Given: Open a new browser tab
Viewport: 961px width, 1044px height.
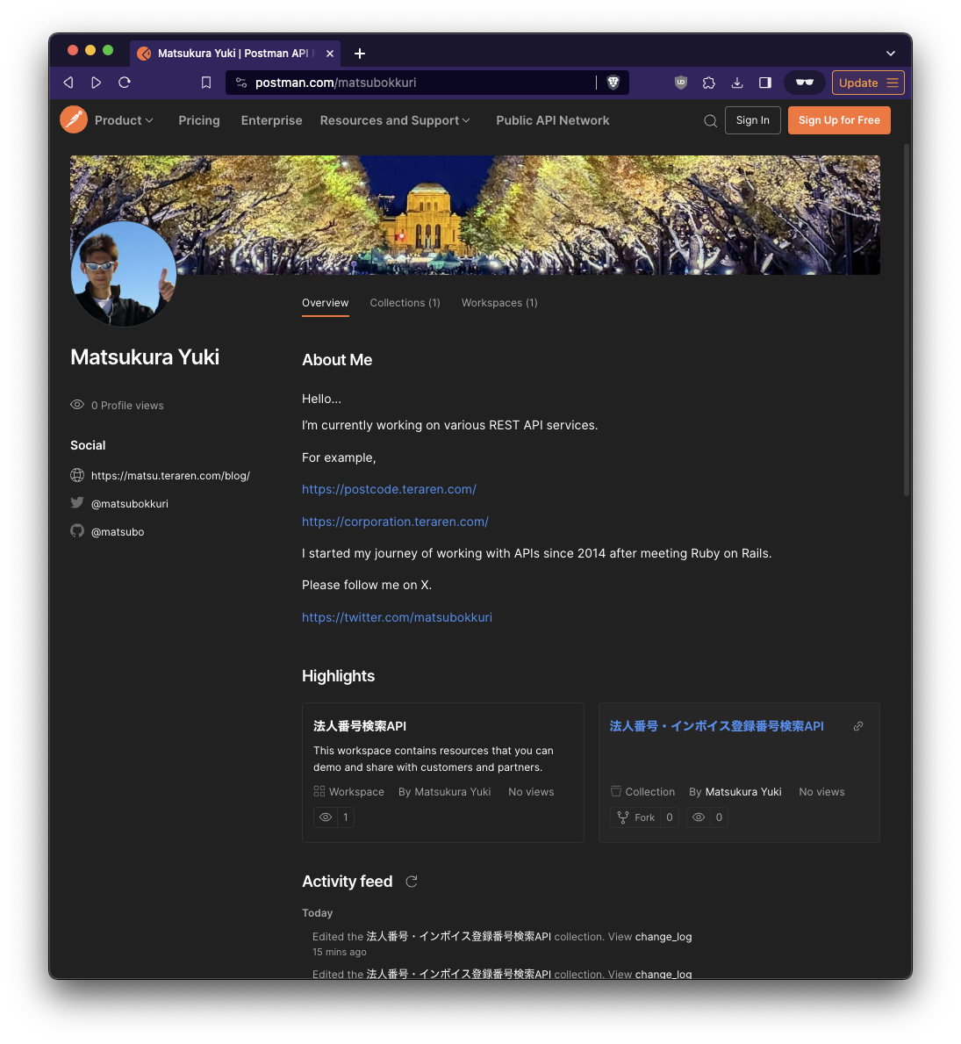Looking at the screenshot, I should point(359,54).
